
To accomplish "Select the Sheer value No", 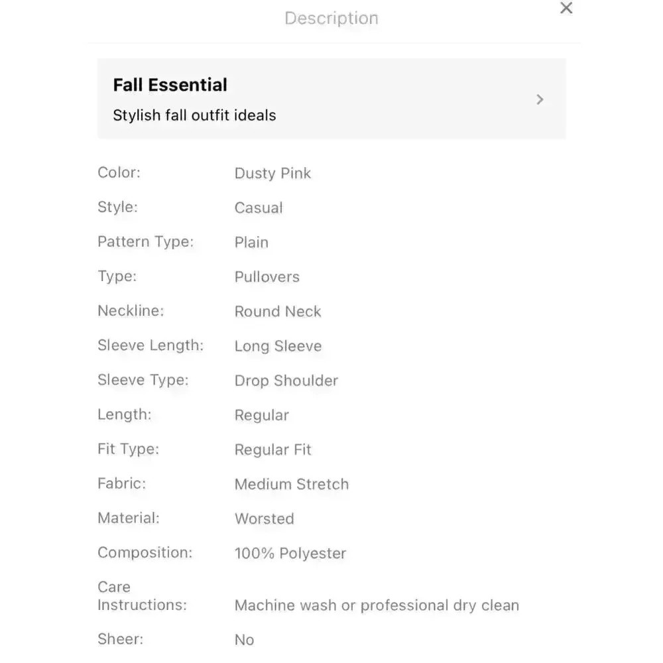I will [245, 640].
